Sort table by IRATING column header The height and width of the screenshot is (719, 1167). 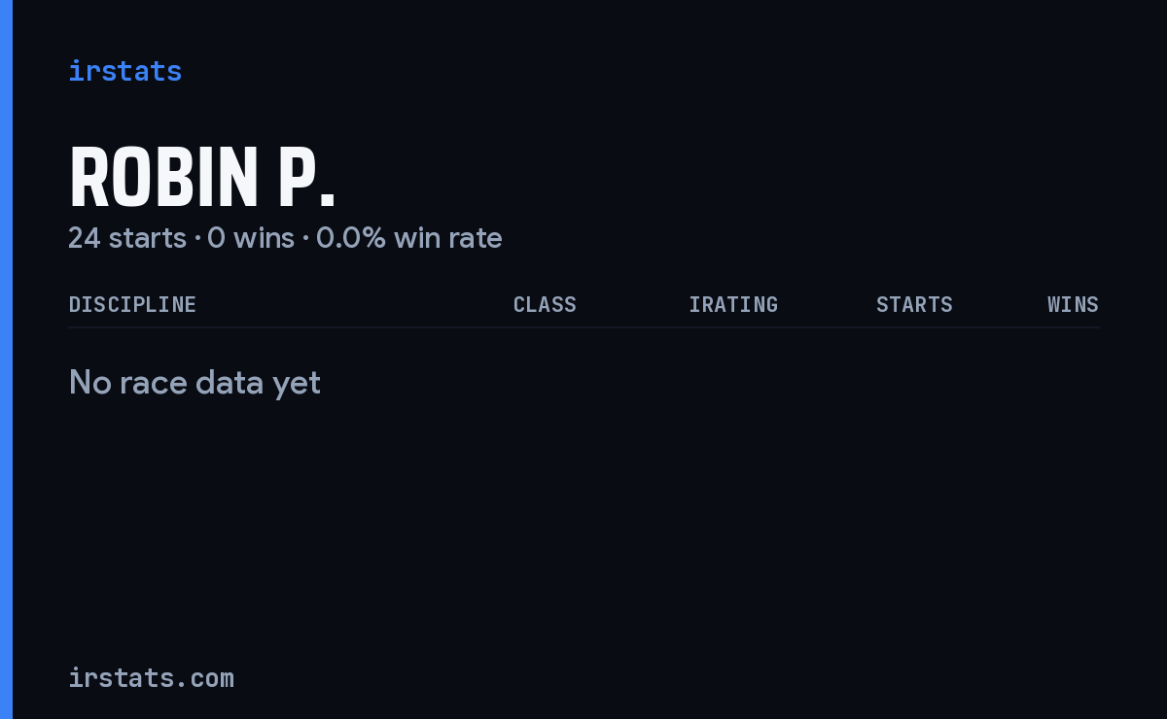733,304
